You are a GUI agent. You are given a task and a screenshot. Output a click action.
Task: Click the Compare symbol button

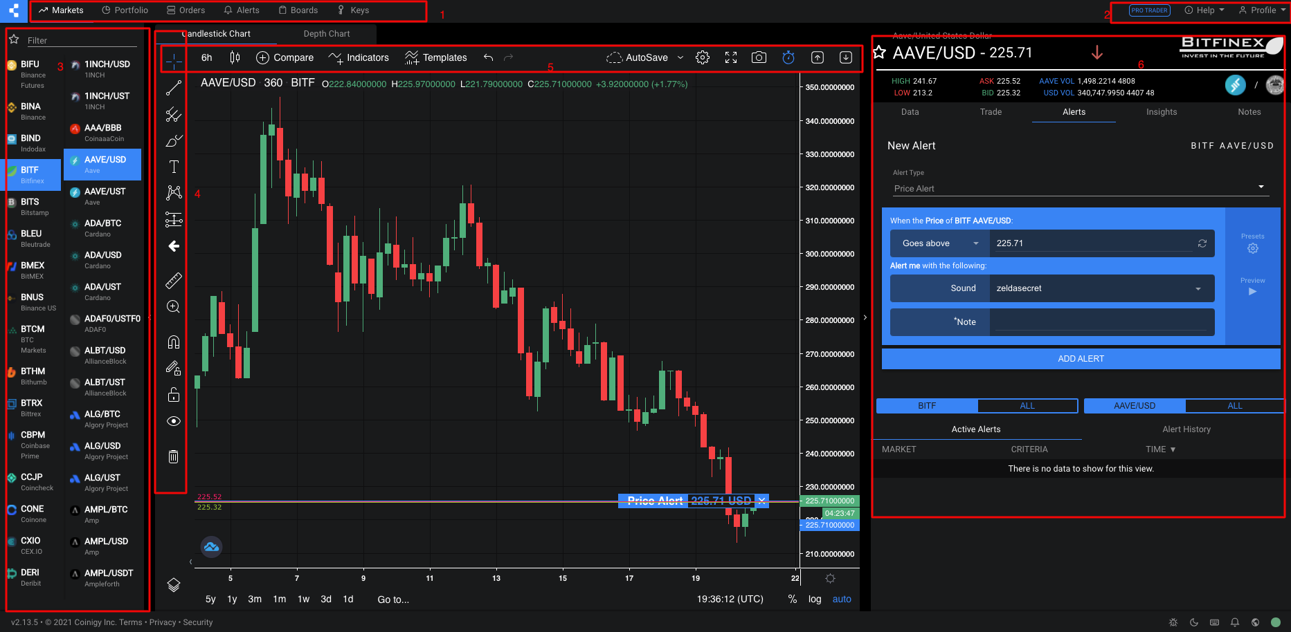(285, 57)
